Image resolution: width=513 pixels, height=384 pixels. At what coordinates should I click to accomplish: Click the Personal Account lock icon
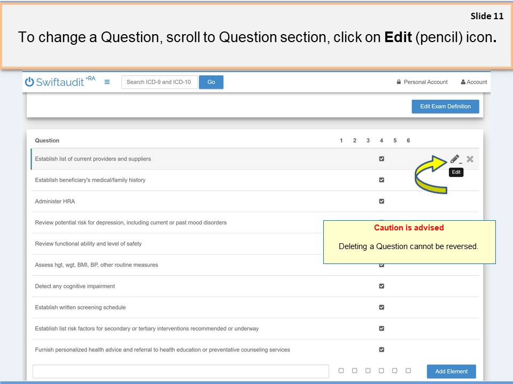point(399,82)
